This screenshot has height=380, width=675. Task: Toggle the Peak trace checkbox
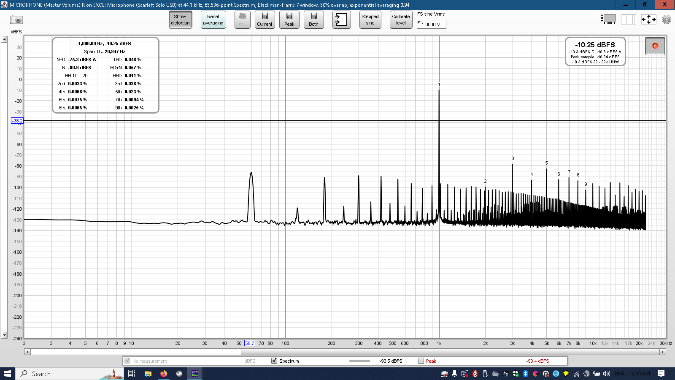coord(421,361)
